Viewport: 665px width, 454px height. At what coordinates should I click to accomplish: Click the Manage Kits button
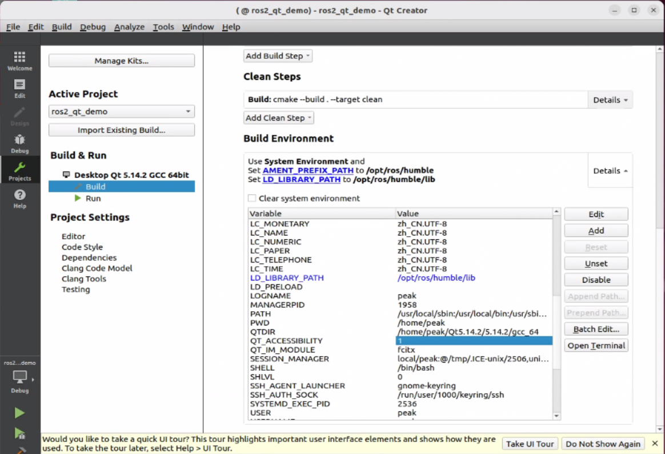point(122,61)
